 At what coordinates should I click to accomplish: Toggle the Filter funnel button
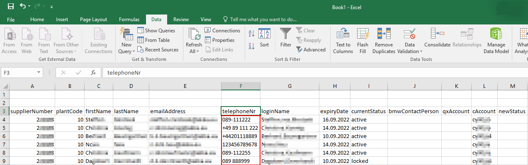coord(286,38)
